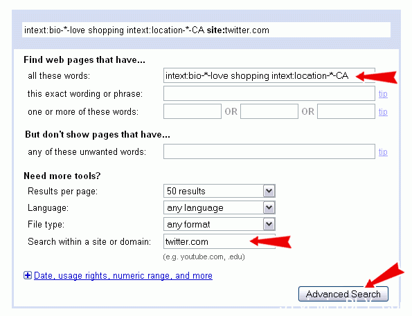Viewport: 412px width, 316px height.
Task: Focus the all these words field
Action: (269, 75)
